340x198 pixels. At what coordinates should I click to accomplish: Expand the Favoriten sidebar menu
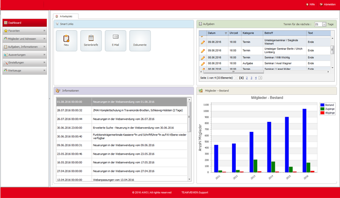click(25, 31)
